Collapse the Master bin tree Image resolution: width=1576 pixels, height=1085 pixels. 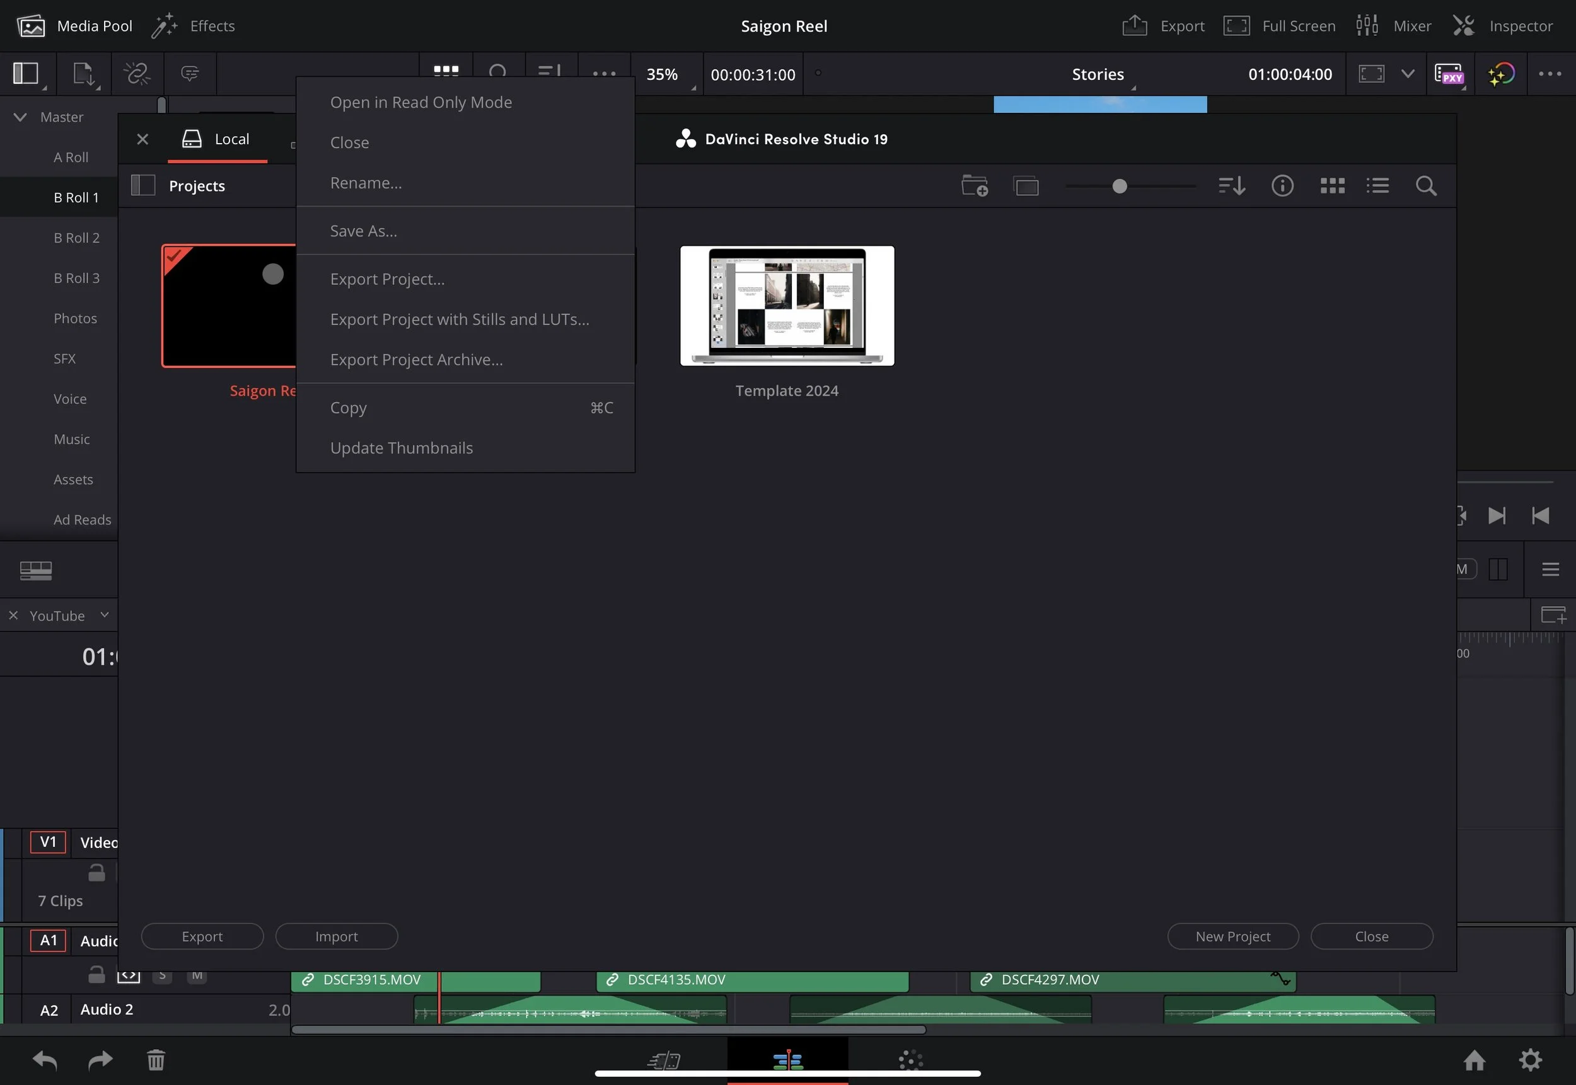(x=20, y=117)
